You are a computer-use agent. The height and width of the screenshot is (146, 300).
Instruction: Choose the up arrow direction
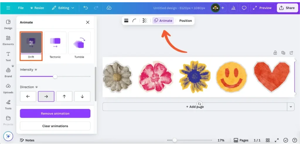point(64,96)
